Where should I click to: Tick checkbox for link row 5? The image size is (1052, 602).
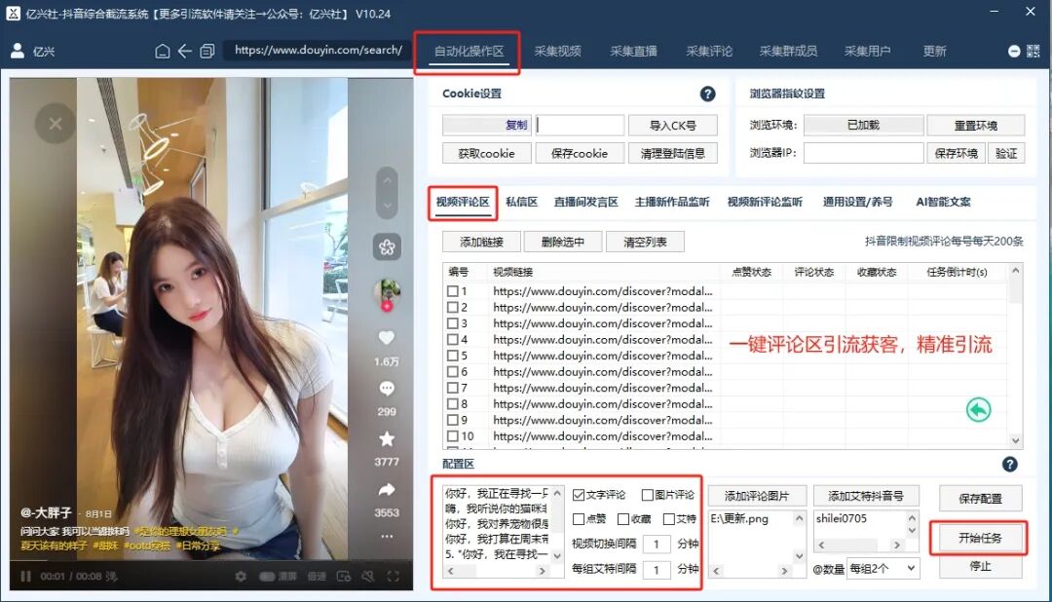click(453, 356)
